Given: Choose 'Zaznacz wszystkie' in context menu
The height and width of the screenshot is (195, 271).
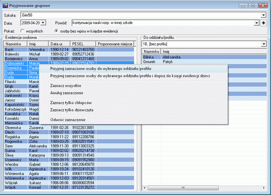Looking at the screenshot, I should [x=133, y=86].
